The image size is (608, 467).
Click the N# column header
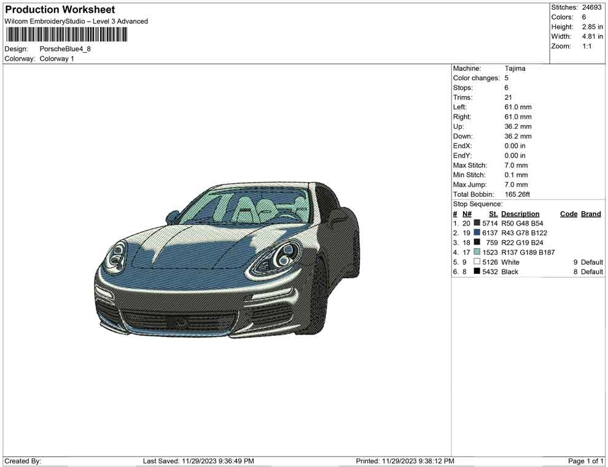467,213
